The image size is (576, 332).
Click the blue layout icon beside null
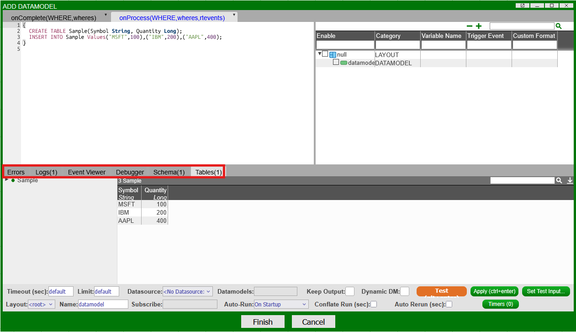pyautogui.click(x=333, y=55)
